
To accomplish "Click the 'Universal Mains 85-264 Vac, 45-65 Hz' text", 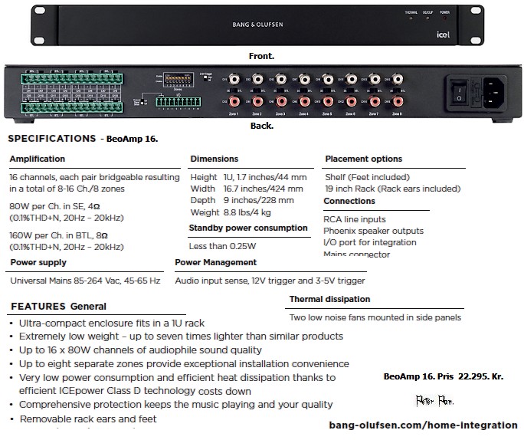I will [85, 281].
